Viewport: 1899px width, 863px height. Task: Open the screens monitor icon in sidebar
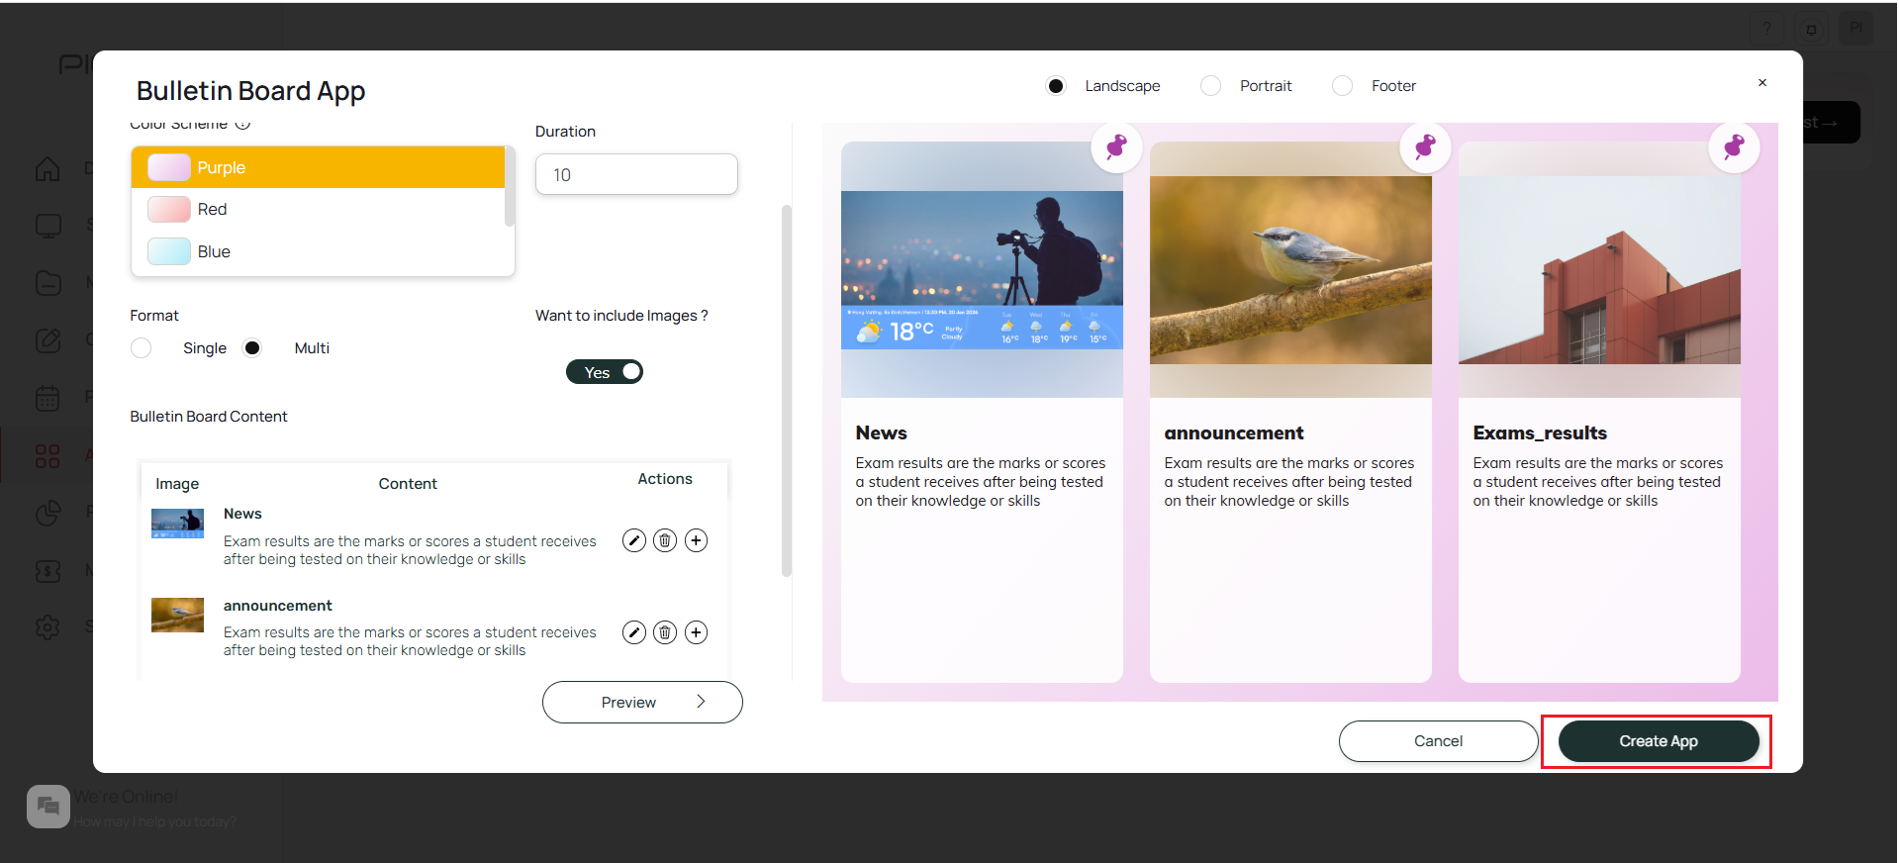click(47, 226)
